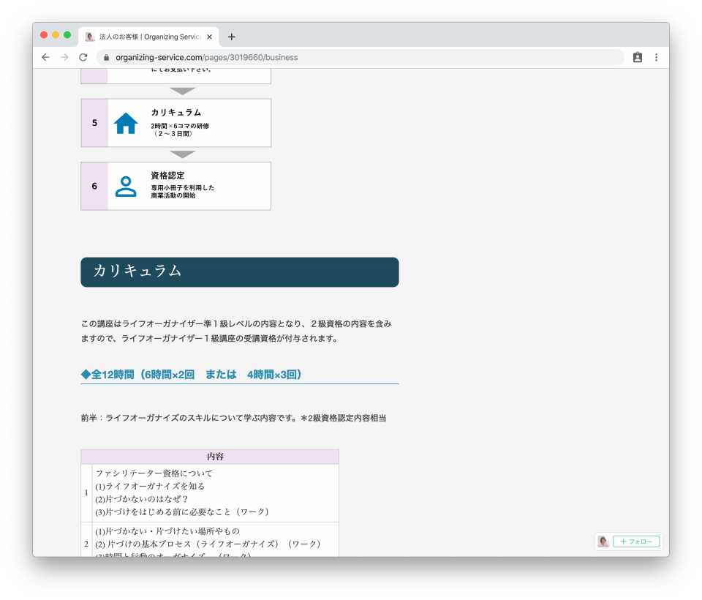Click the ＋フォロー follow button
The image size is (702, 600).
coord(636,541)
